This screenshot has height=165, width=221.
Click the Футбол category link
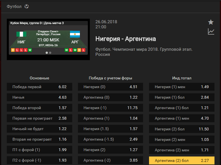point(14,7)
